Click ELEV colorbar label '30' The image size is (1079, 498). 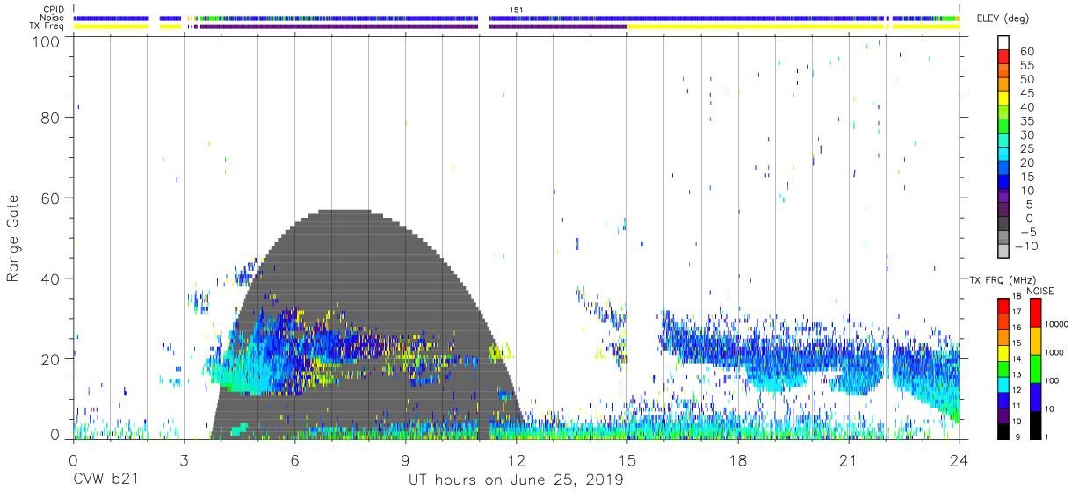click(1026, 134)
